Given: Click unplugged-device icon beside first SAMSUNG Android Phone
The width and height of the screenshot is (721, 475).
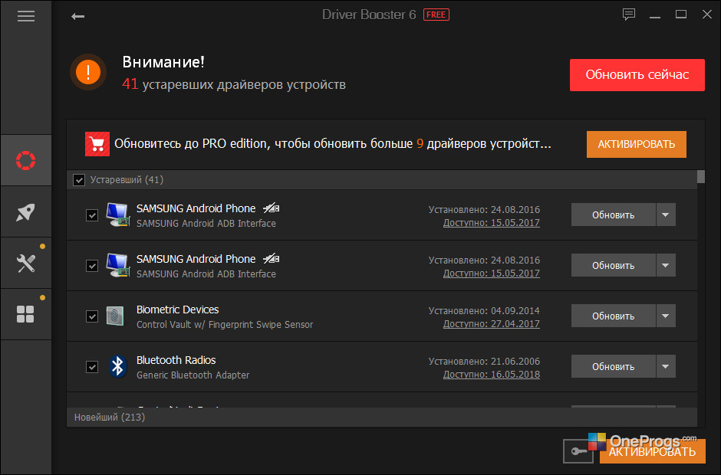Looking at the screenshot, I should point(272,208).
